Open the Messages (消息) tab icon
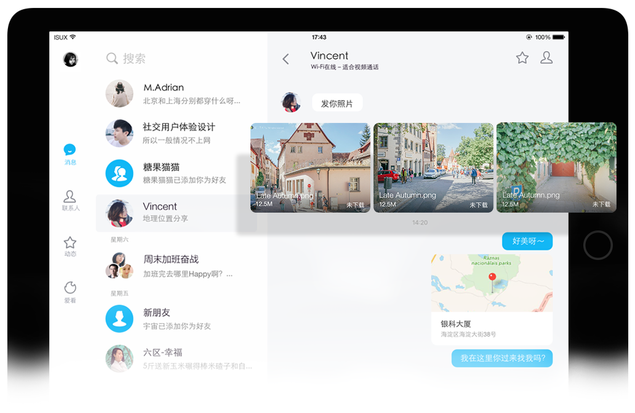The width and height of the screenshot is (635, 413). [x=70, y=151]
